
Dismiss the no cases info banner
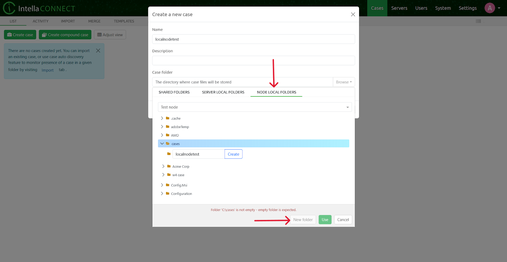tap(98, 51)
